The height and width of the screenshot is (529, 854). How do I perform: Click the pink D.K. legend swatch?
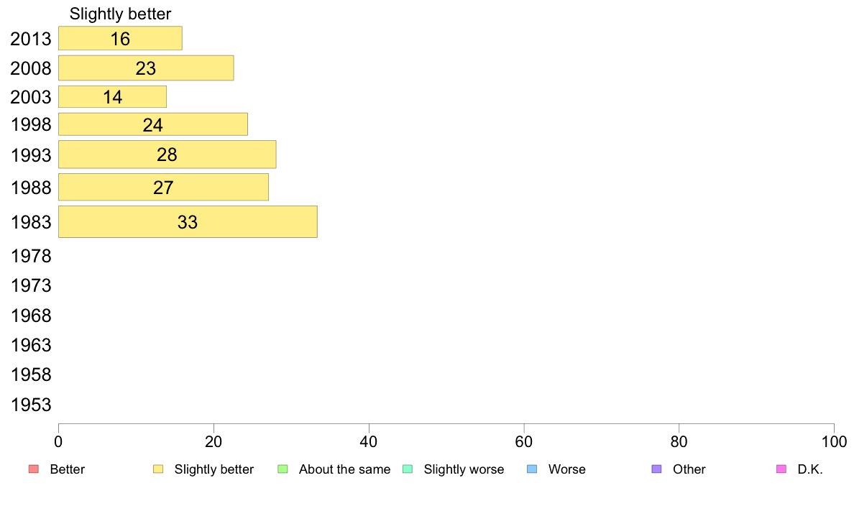pos(781,469)
